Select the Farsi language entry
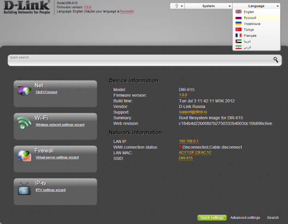 (x=256, y=47)
